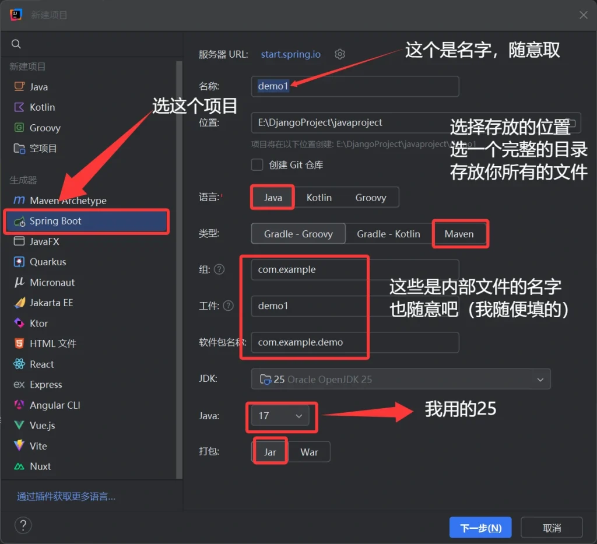Open the start.spring.io server link
Viewport: 597px width, 544px height.
click(290, 54)
